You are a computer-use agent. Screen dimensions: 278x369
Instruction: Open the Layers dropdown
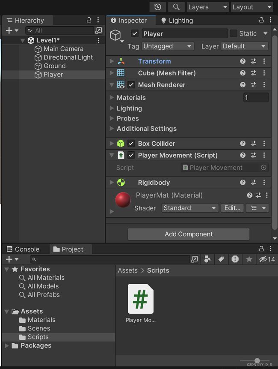pyautogui.click(x=208, y=7)
